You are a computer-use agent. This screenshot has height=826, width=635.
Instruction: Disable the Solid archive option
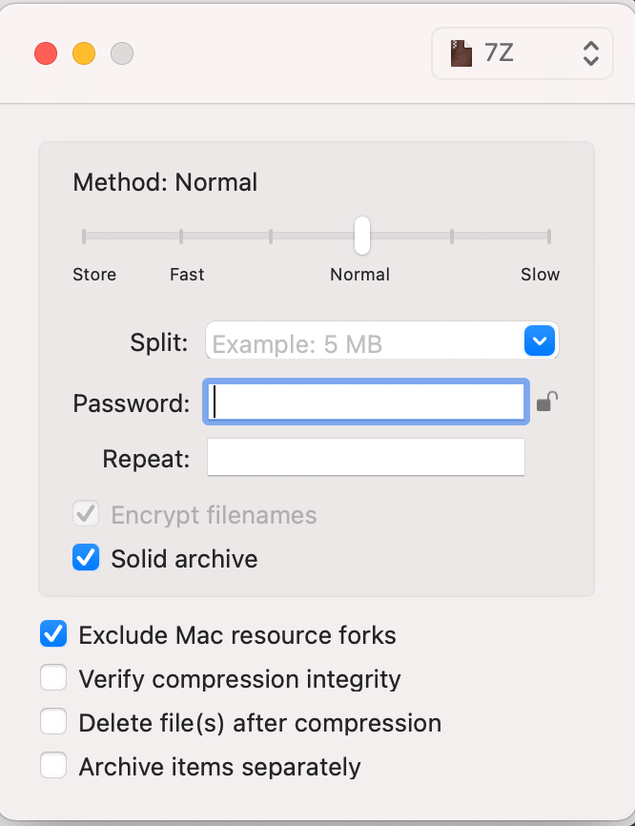(86, 558)
